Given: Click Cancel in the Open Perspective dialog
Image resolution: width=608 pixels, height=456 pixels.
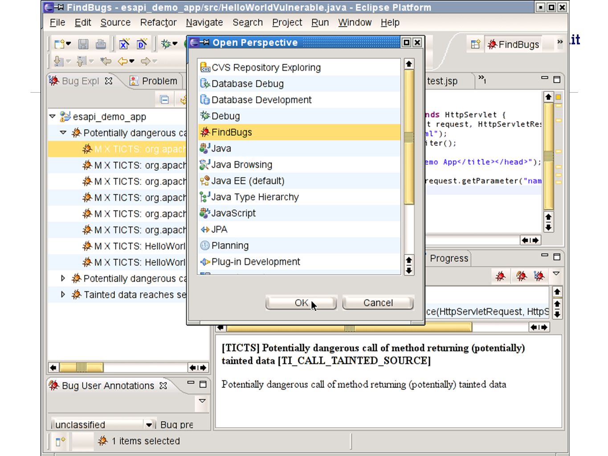Looking at the screenshot, I should tap(378, 303).
